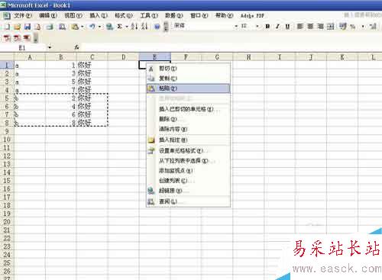This screenshot has width=382, height=280.
Task: Select row 12 header
Action: tap(7, 156)
